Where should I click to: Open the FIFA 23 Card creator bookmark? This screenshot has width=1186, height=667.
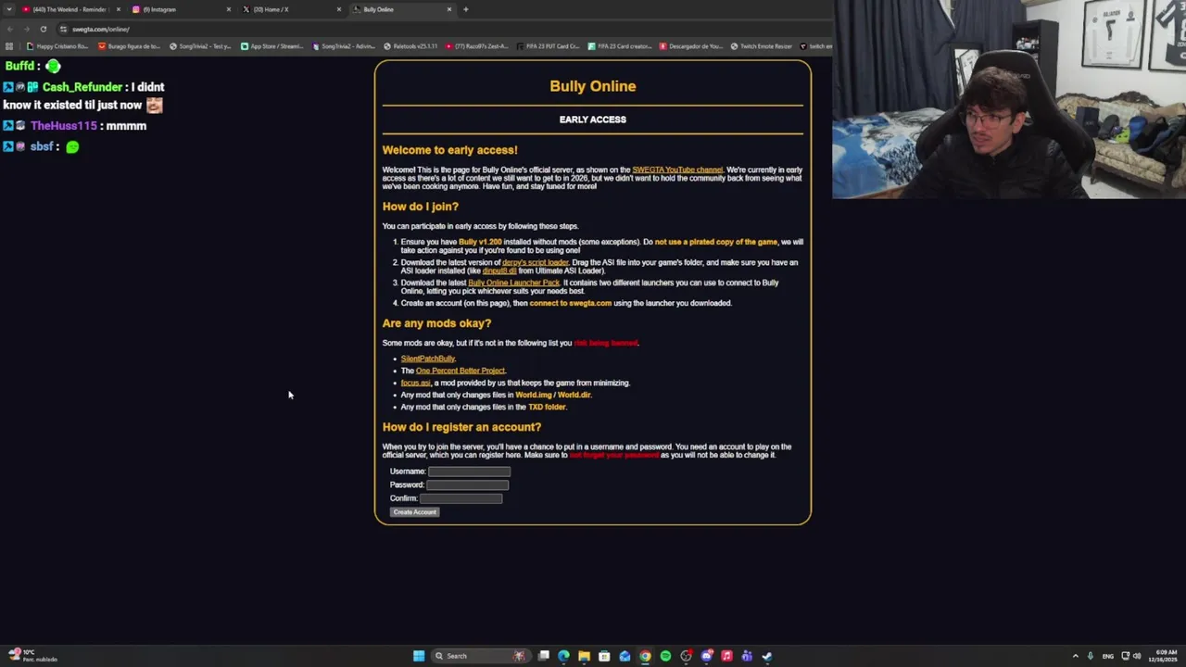[619, 45]
